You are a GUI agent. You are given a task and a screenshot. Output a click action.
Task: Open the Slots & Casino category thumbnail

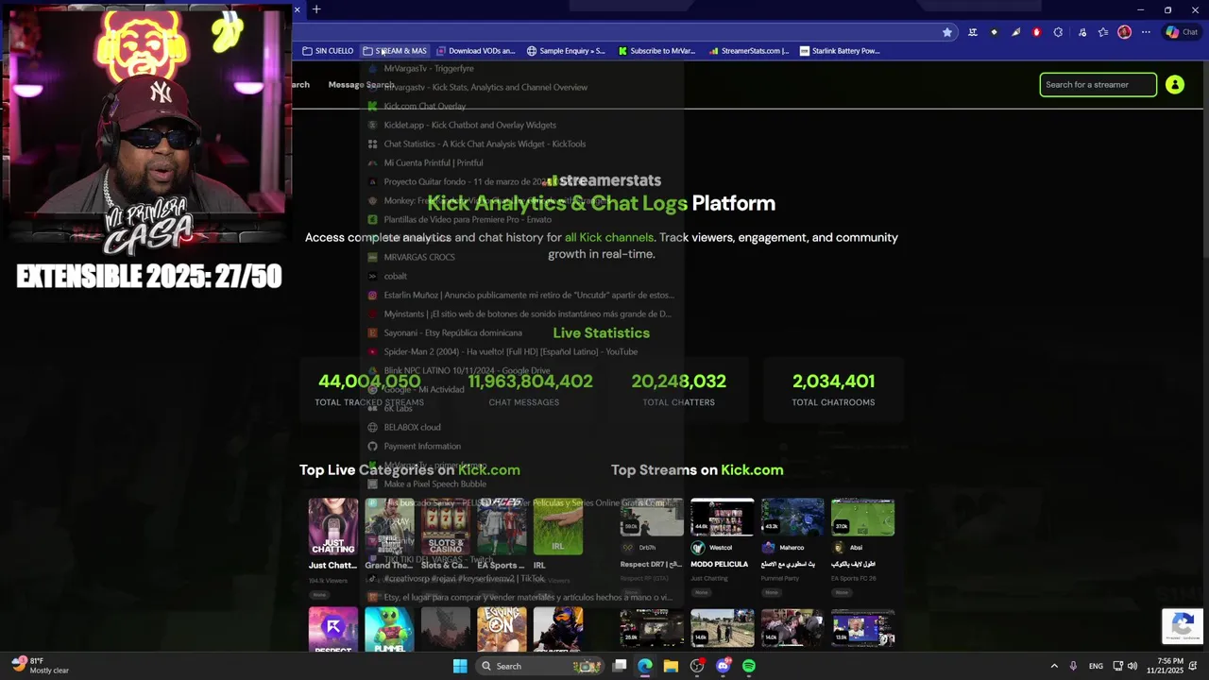(x=446, y=527)
